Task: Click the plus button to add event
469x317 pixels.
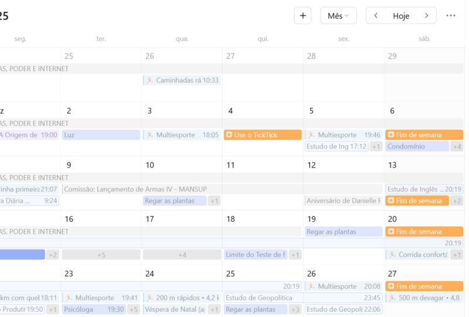Action: click(x=303, y=16)
